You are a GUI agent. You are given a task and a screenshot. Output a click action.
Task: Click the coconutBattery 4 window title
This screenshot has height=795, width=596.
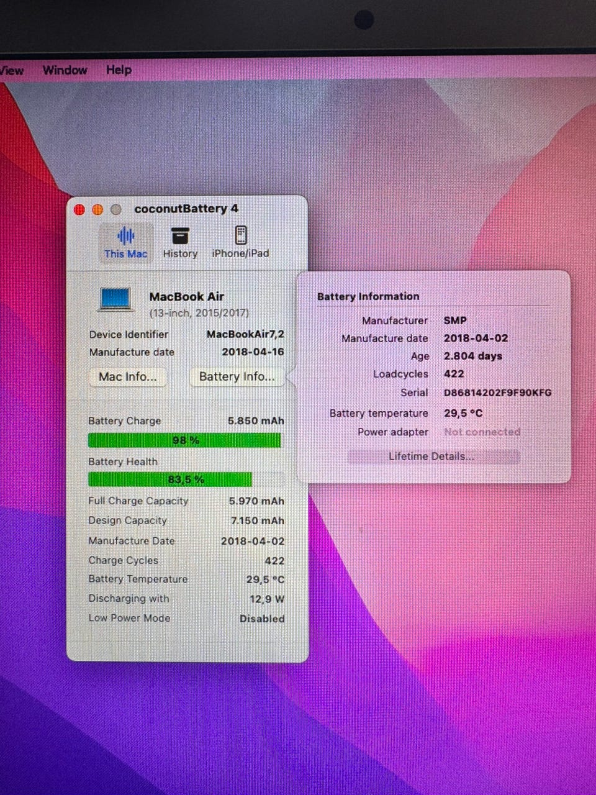186,209
